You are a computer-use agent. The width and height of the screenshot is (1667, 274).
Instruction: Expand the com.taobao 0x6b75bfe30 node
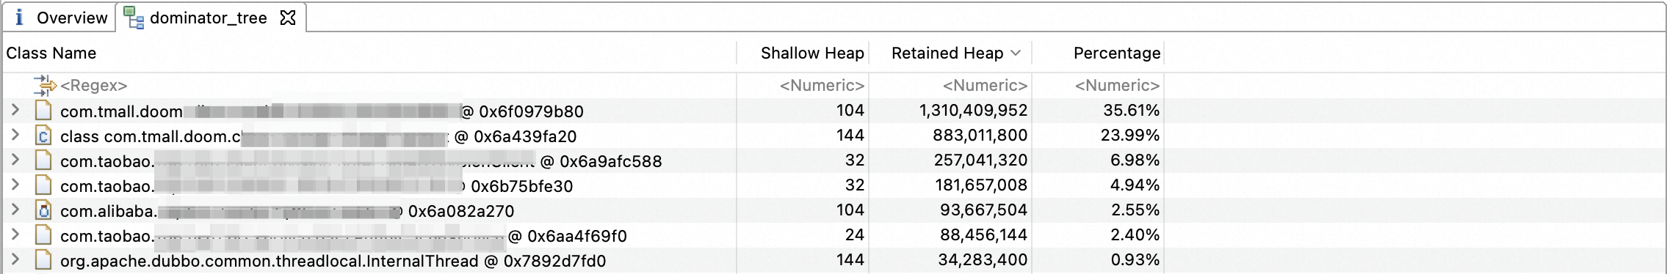point(15,185)
